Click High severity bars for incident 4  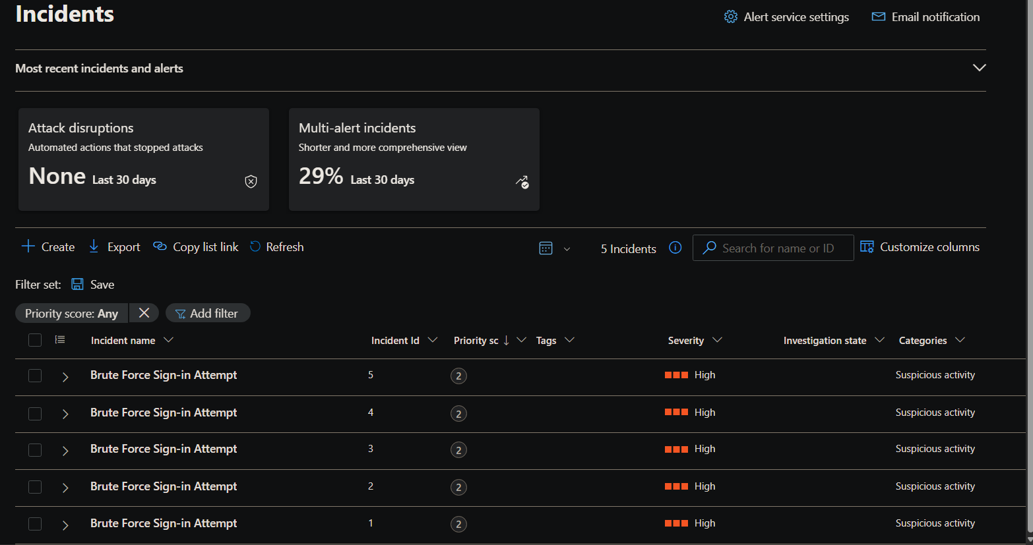pos(676,412)
